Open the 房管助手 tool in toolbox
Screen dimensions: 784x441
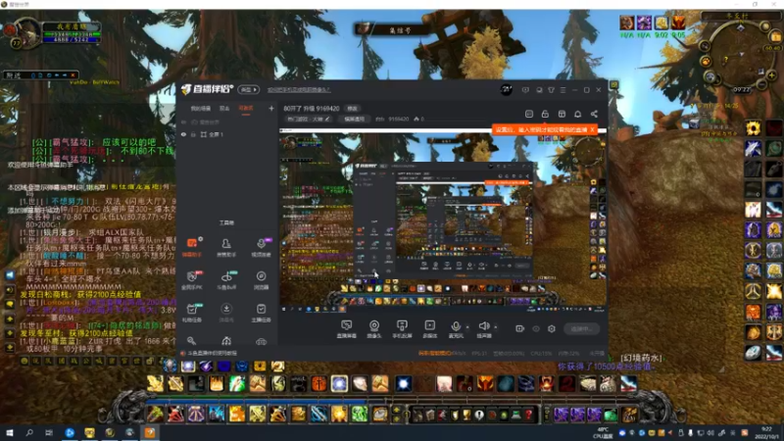pyautogui.click(x=226, y=247)
